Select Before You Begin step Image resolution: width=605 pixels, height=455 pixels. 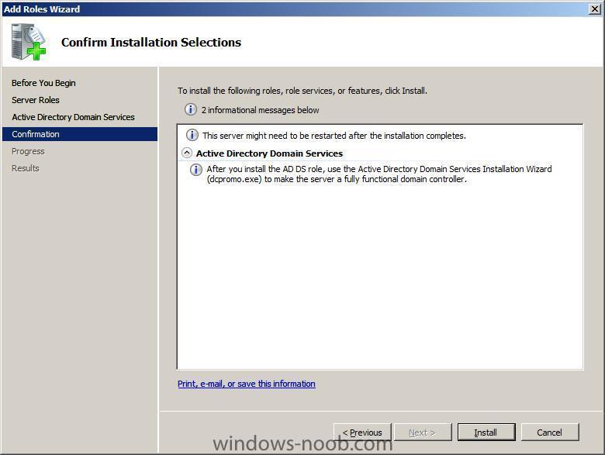coord(43,83)
